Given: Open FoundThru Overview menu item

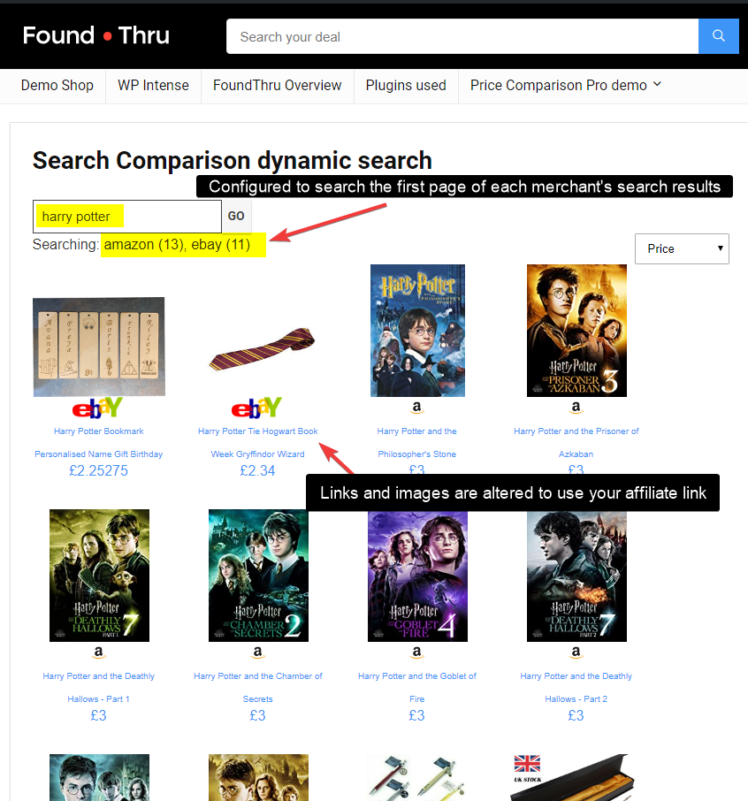Looking at the screenshot, I should [x=277, y=85].
